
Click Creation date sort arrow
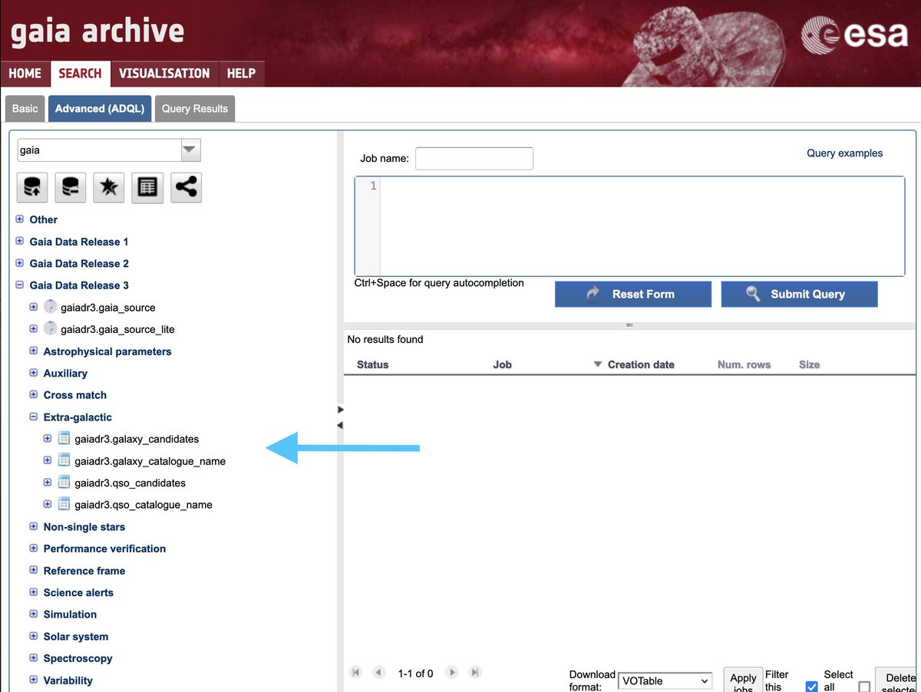pyautogui.click(x=598, y=364)
